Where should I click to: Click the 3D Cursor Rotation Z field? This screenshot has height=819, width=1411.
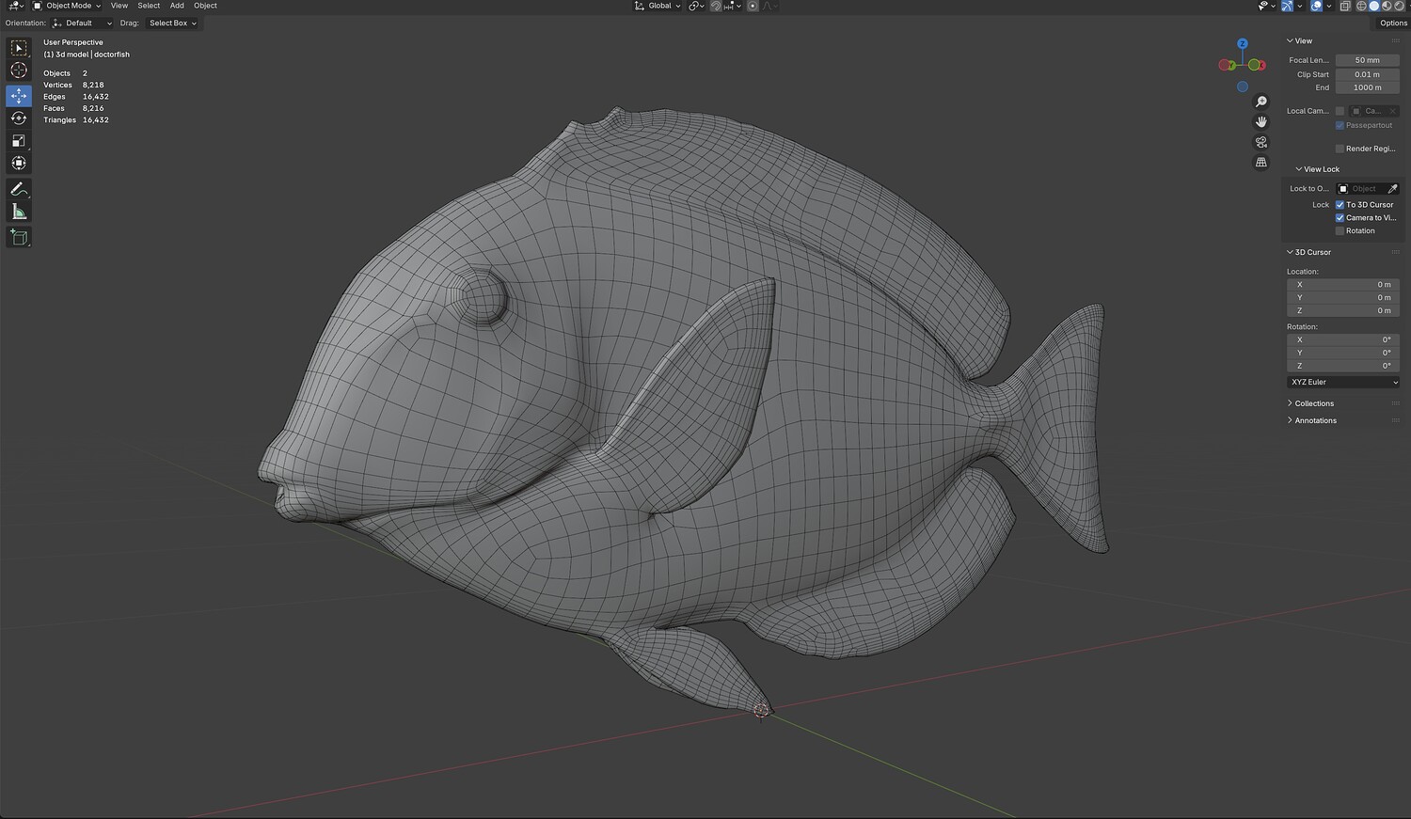1343,367
